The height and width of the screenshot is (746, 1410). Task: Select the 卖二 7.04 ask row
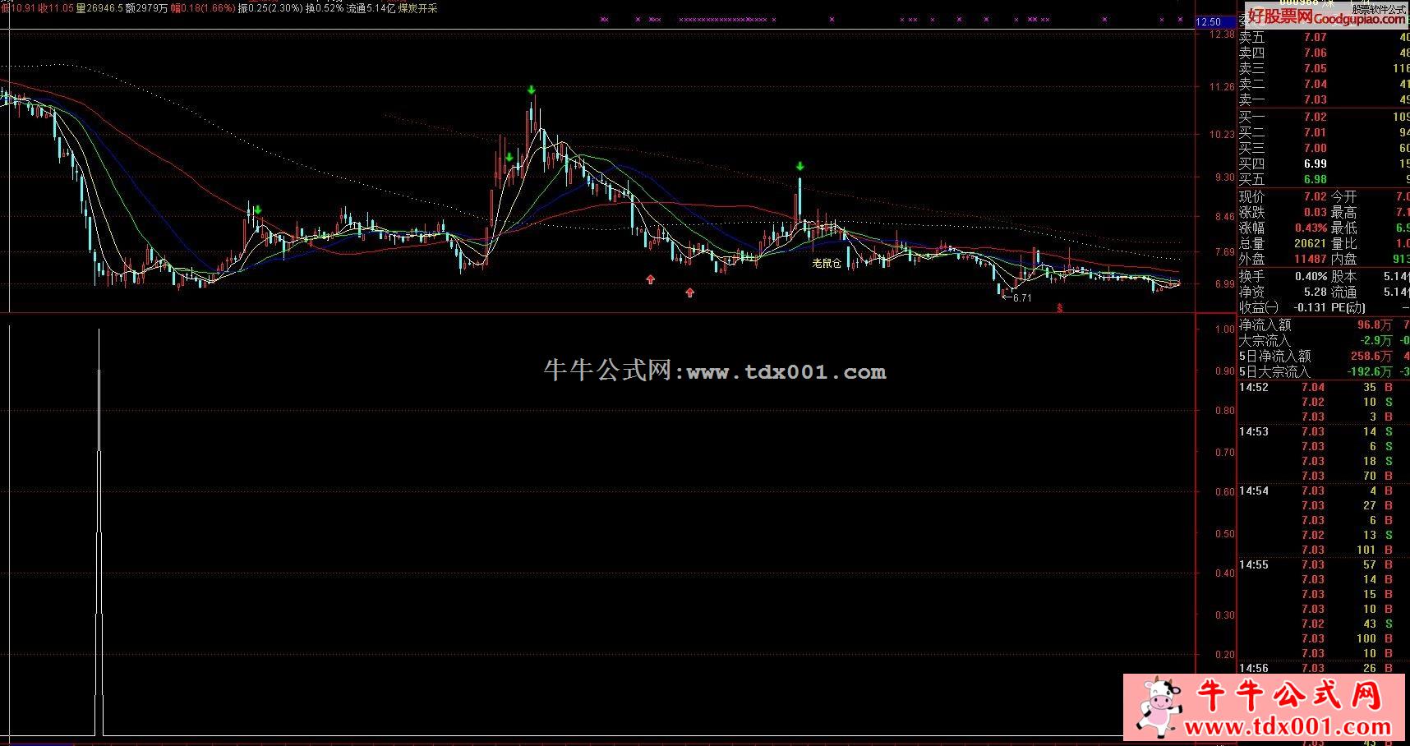pyautogui.click(x=1324, y=84)
